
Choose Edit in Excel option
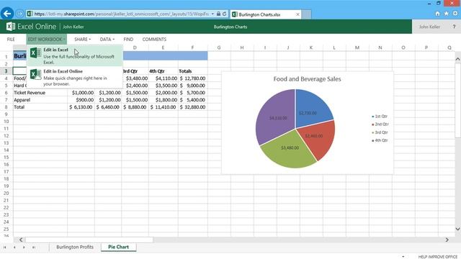pos(74,55)
